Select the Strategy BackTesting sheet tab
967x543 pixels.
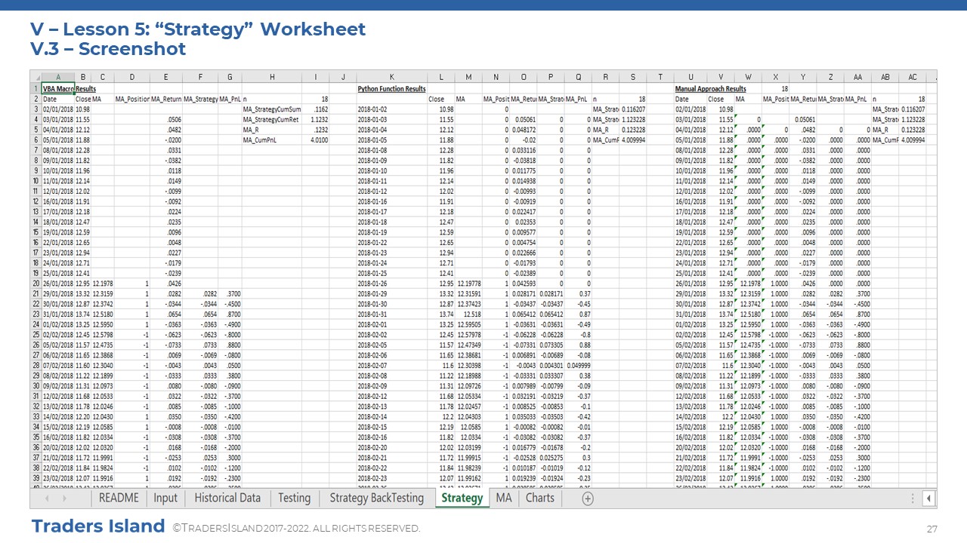(x=376, y=498)
